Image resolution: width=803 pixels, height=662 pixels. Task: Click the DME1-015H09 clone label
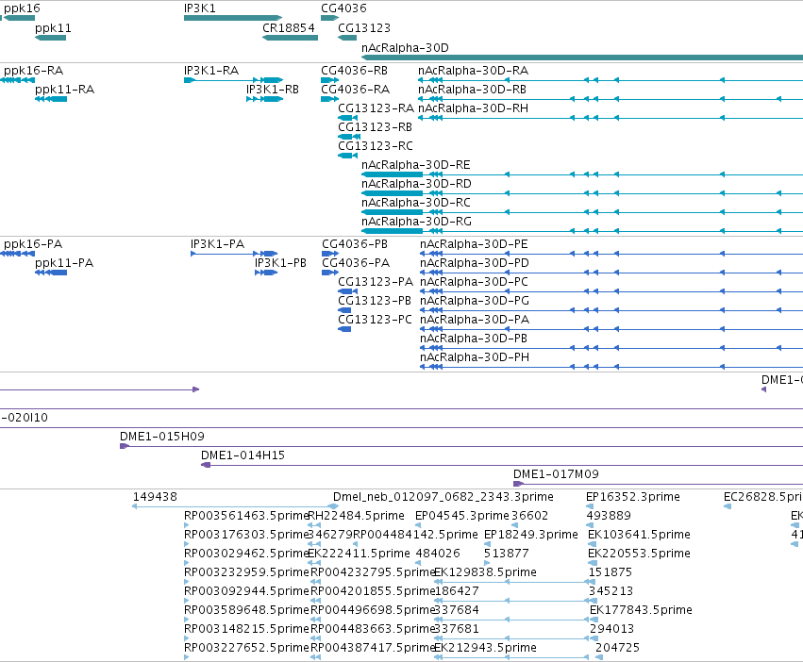click(x=162, y=437)
